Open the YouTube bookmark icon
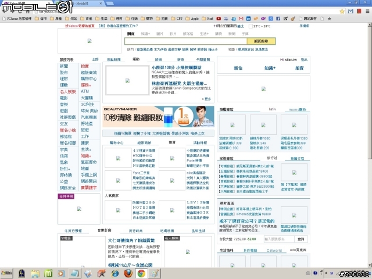The height and width of the screenshot is (279, 372). (x=219, y=19)
